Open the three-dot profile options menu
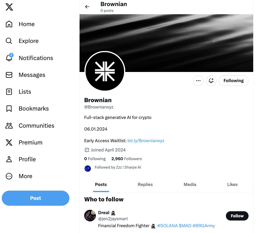Screen dimensions: 259x233 tap(198, 81)
